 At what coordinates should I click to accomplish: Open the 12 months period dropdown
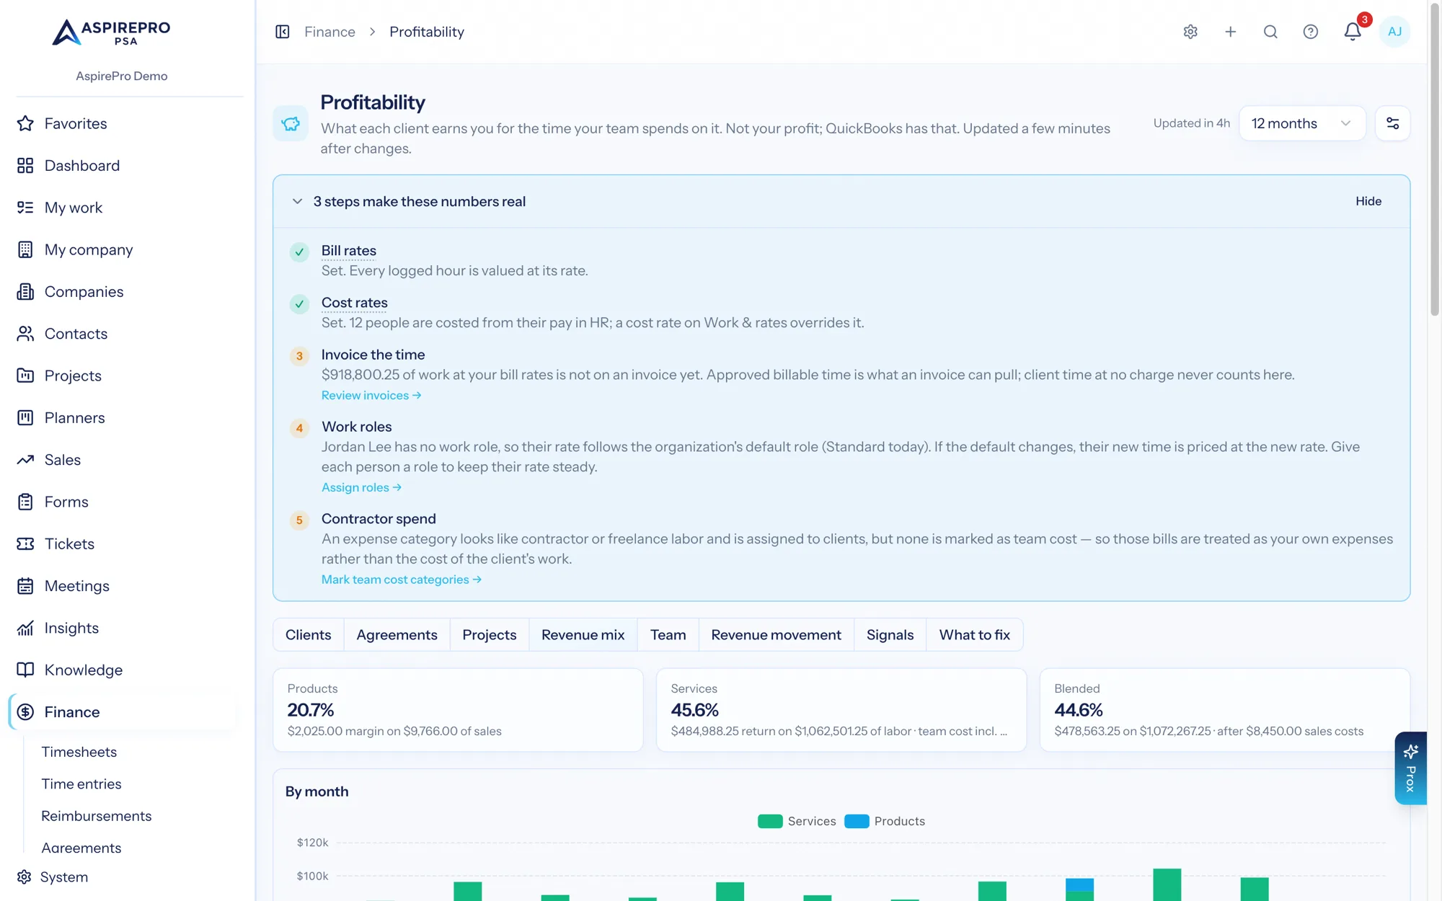click(x=1301, y=123)
